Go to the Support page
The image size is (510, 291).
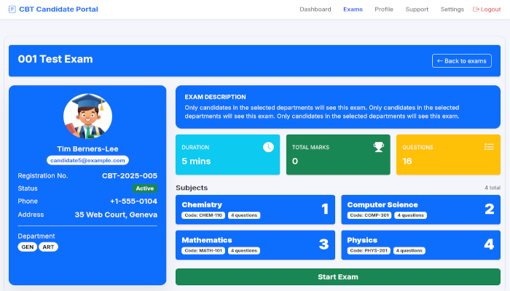pos(417,9)
